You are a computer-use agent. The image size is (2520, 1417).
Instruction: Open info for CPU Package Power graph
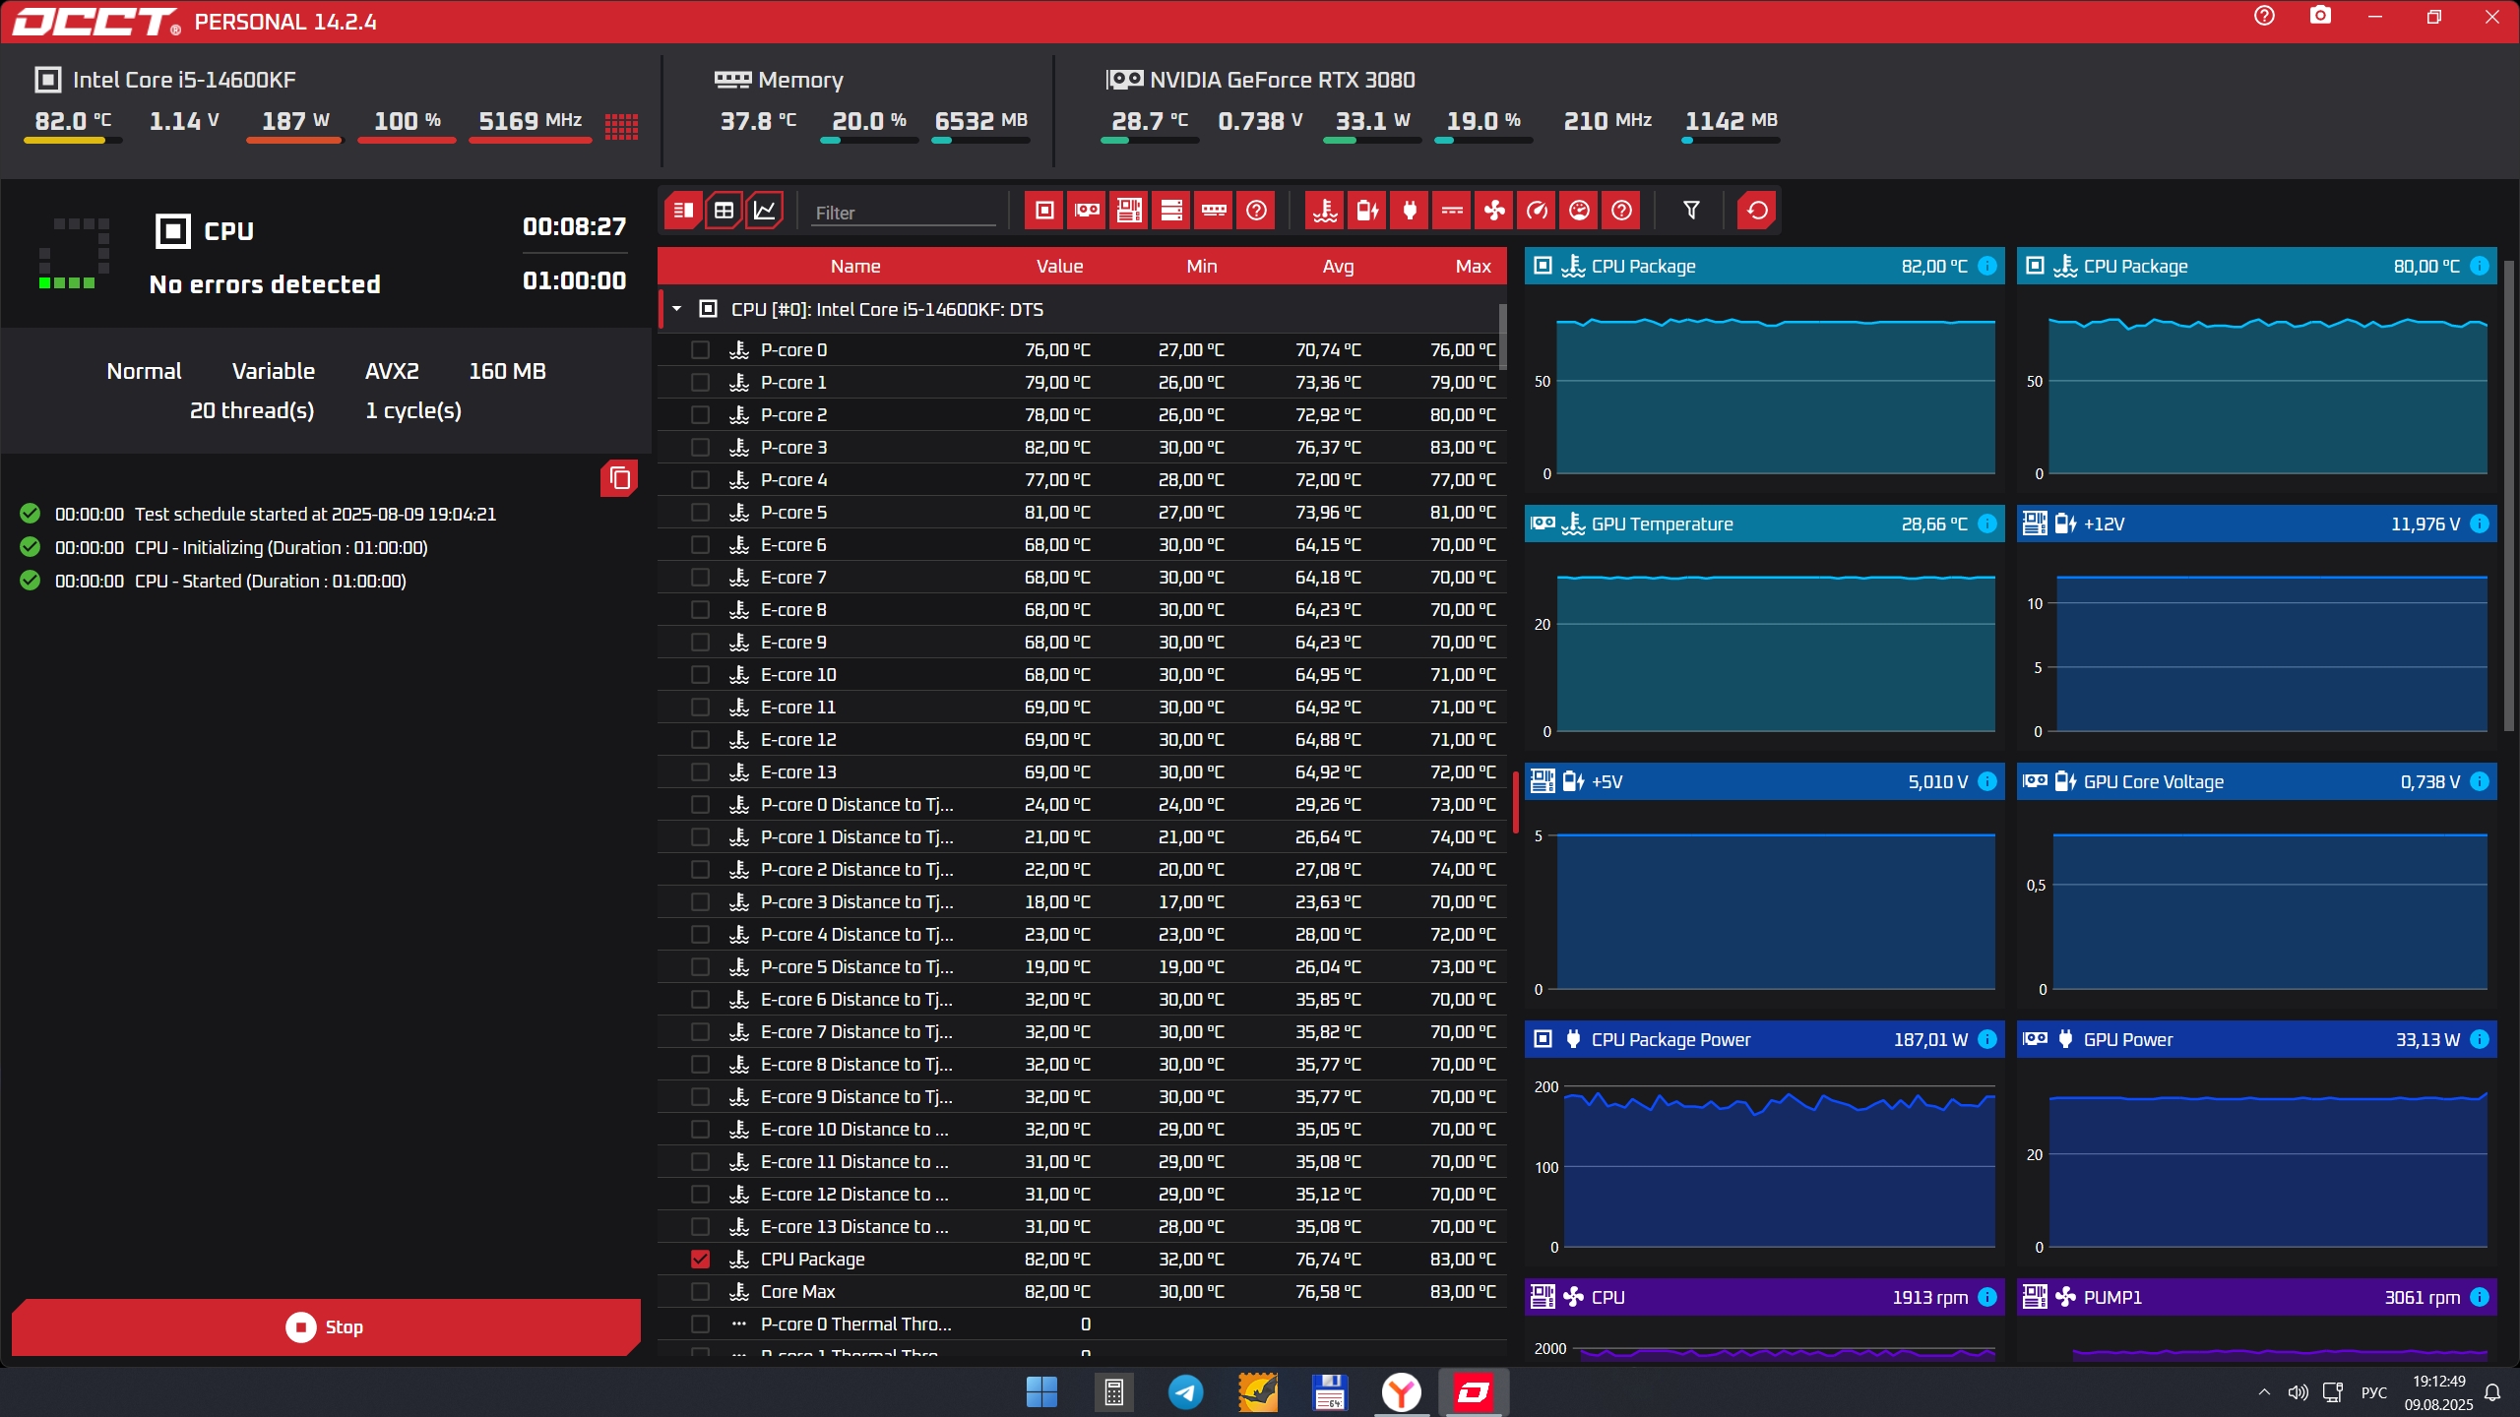coord(1986,1039)
